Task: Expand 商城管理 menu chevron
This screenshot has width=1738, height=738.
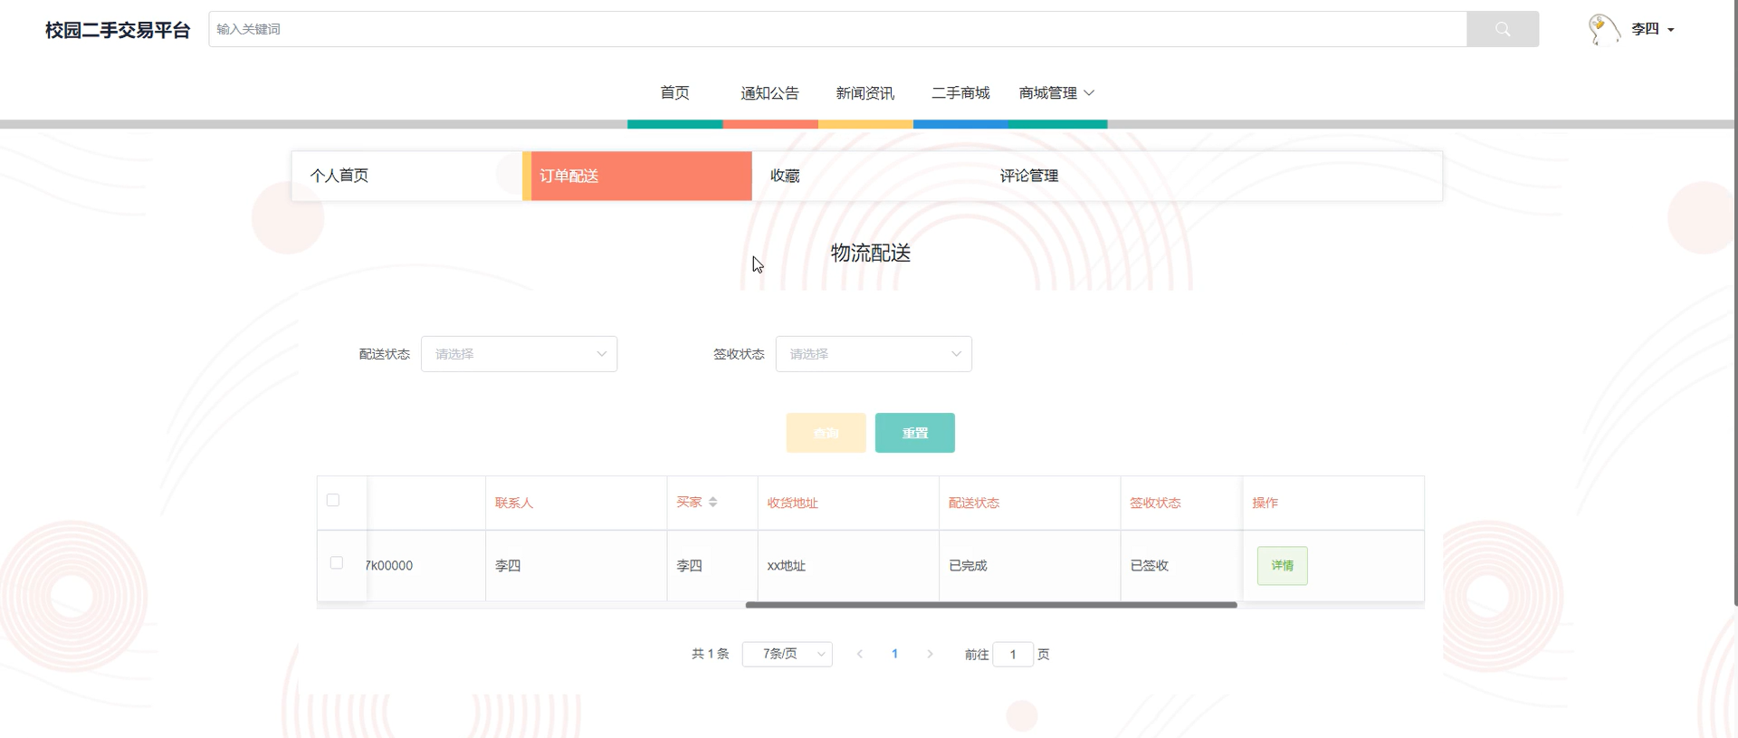Action: click(x=1089, y=92)
